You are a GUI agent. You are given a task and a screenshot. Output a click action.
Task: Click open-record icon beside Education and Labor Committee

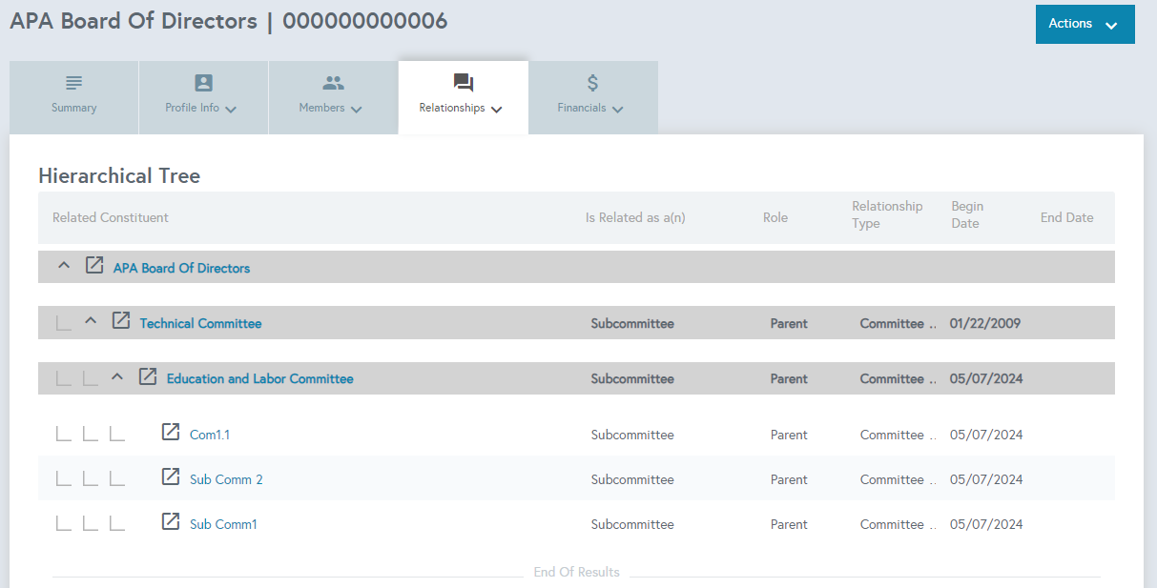click(148, 376)
